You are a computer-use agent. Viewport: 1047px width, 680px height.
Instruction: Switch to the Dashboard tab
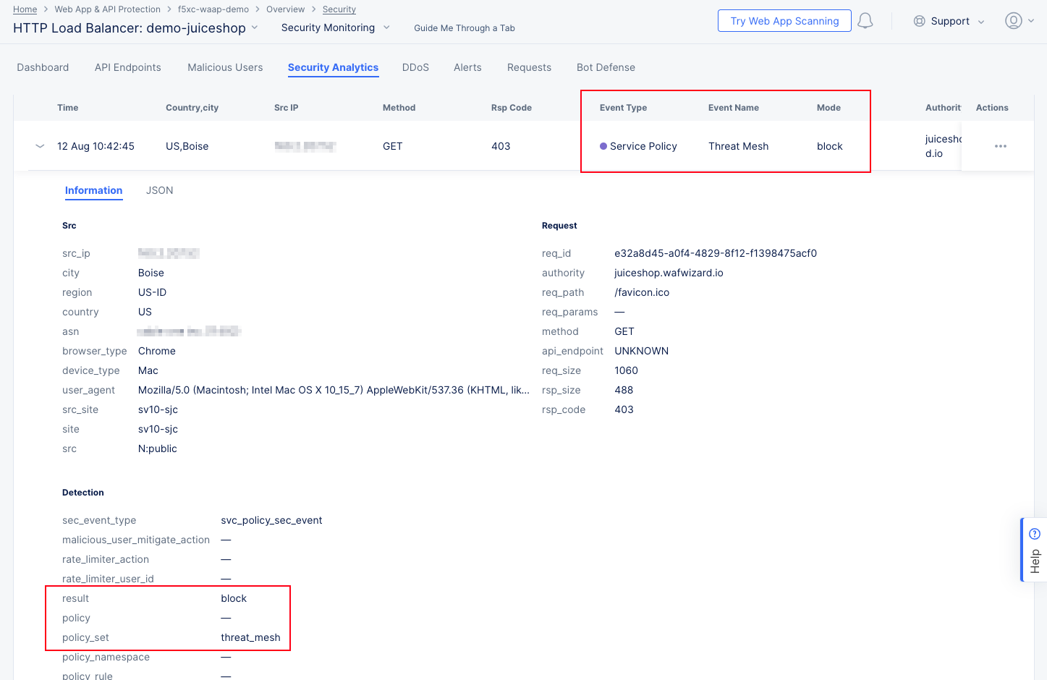point(42,67)
